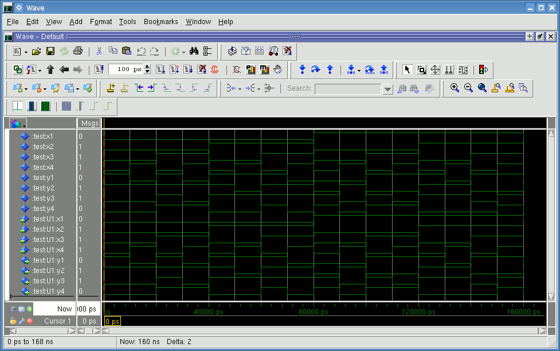560x351 pixels.
Task: Click the traffic light icon
Action: [x=483, y=69]
